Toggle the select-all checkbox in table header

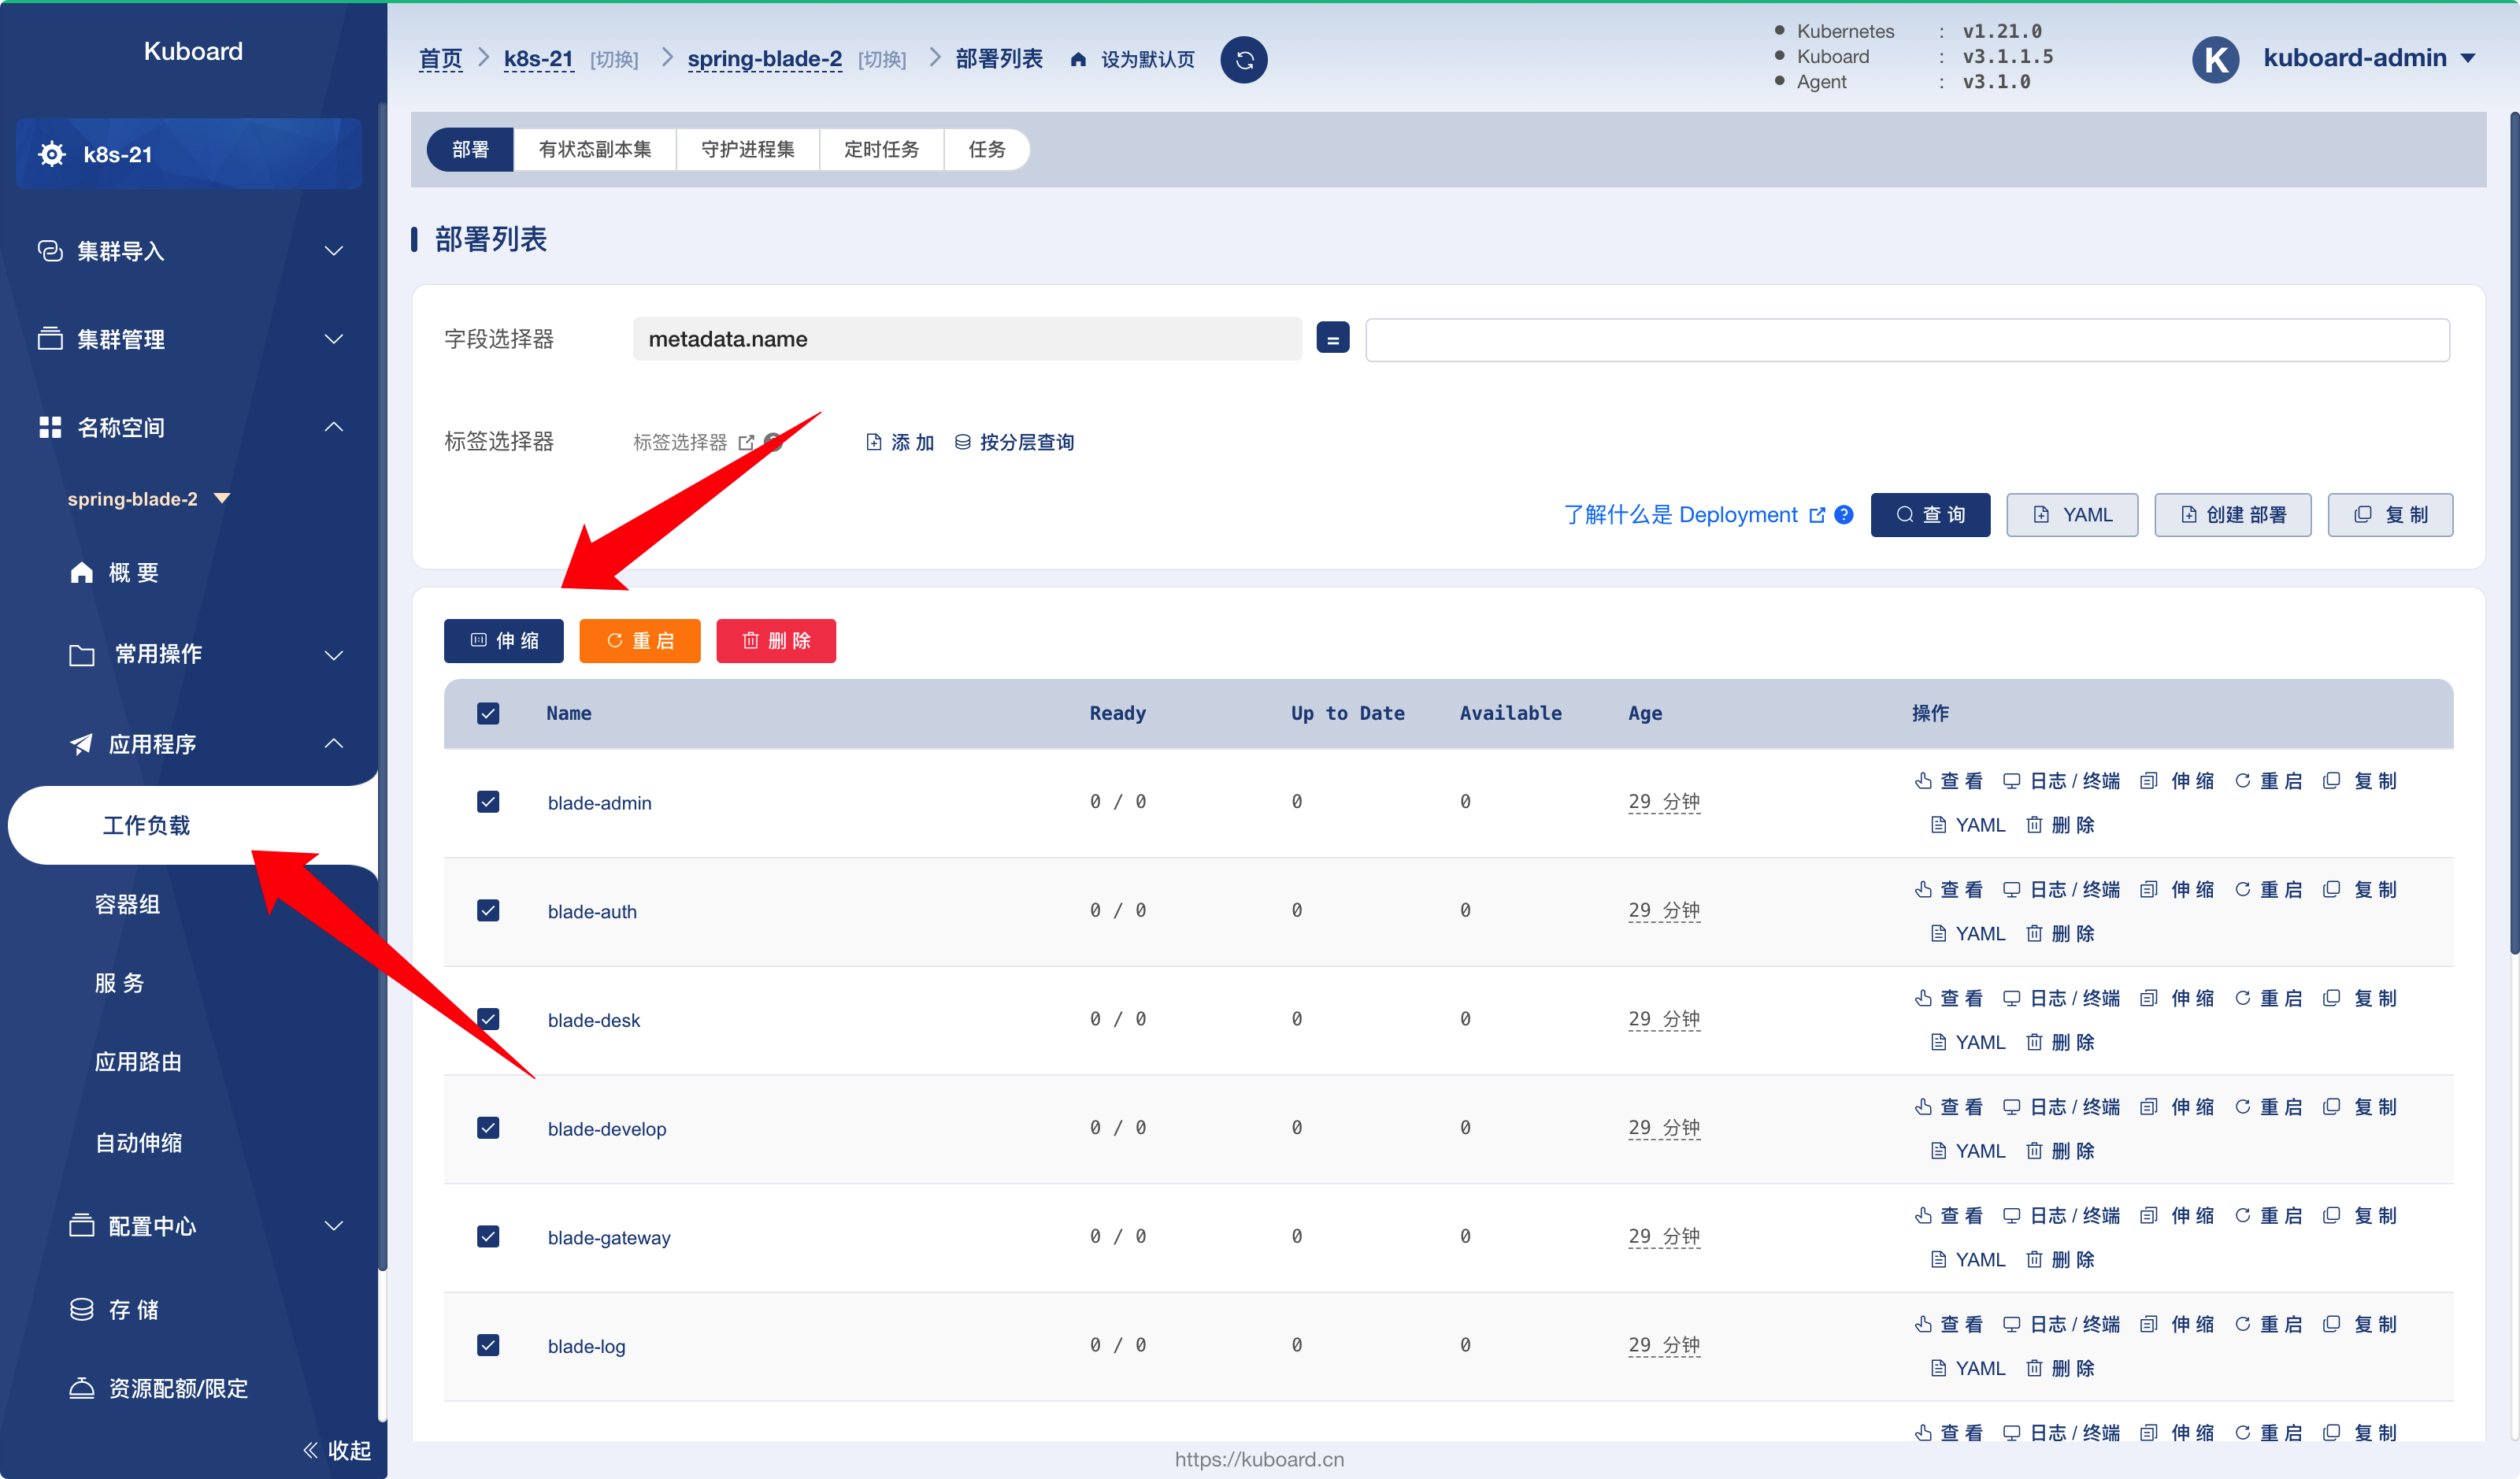(x=488, y=713)
